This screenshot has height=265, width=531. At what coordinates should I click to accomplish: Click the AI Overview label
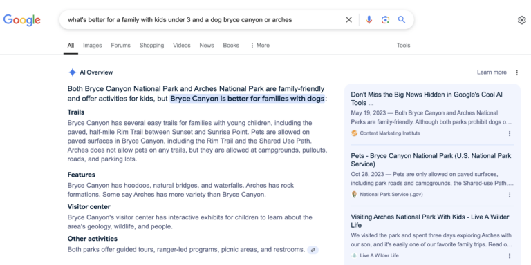(96, 72)
